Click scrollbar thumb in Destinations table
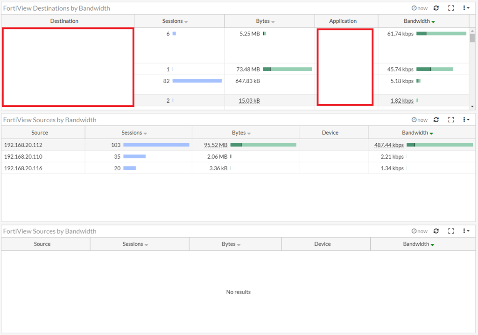Viewport: 478px width, 335px height. (472, 38)
